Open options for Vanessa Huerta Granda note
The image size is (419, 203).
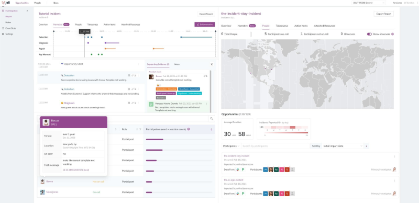tap(206, 104)
